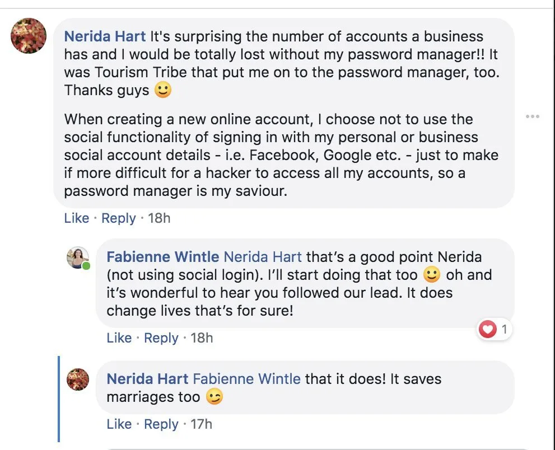Open the three-dot comment options menu

pyautogui.click(x=532, y=116)
